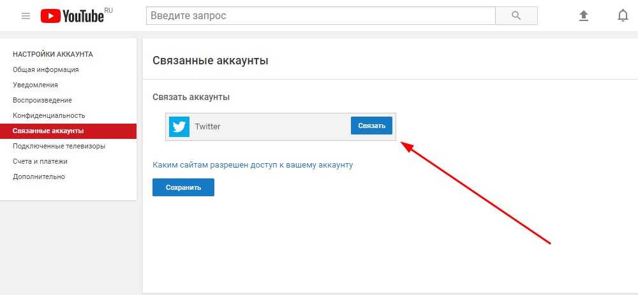Click the 'Связать аккаунты' subheading
638x295 pixels.
[191, 97]
